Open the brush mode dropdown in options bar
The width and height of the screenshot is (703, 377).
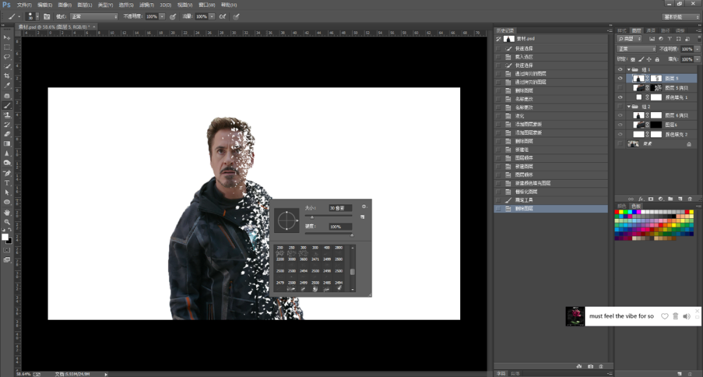pos(94,16)
